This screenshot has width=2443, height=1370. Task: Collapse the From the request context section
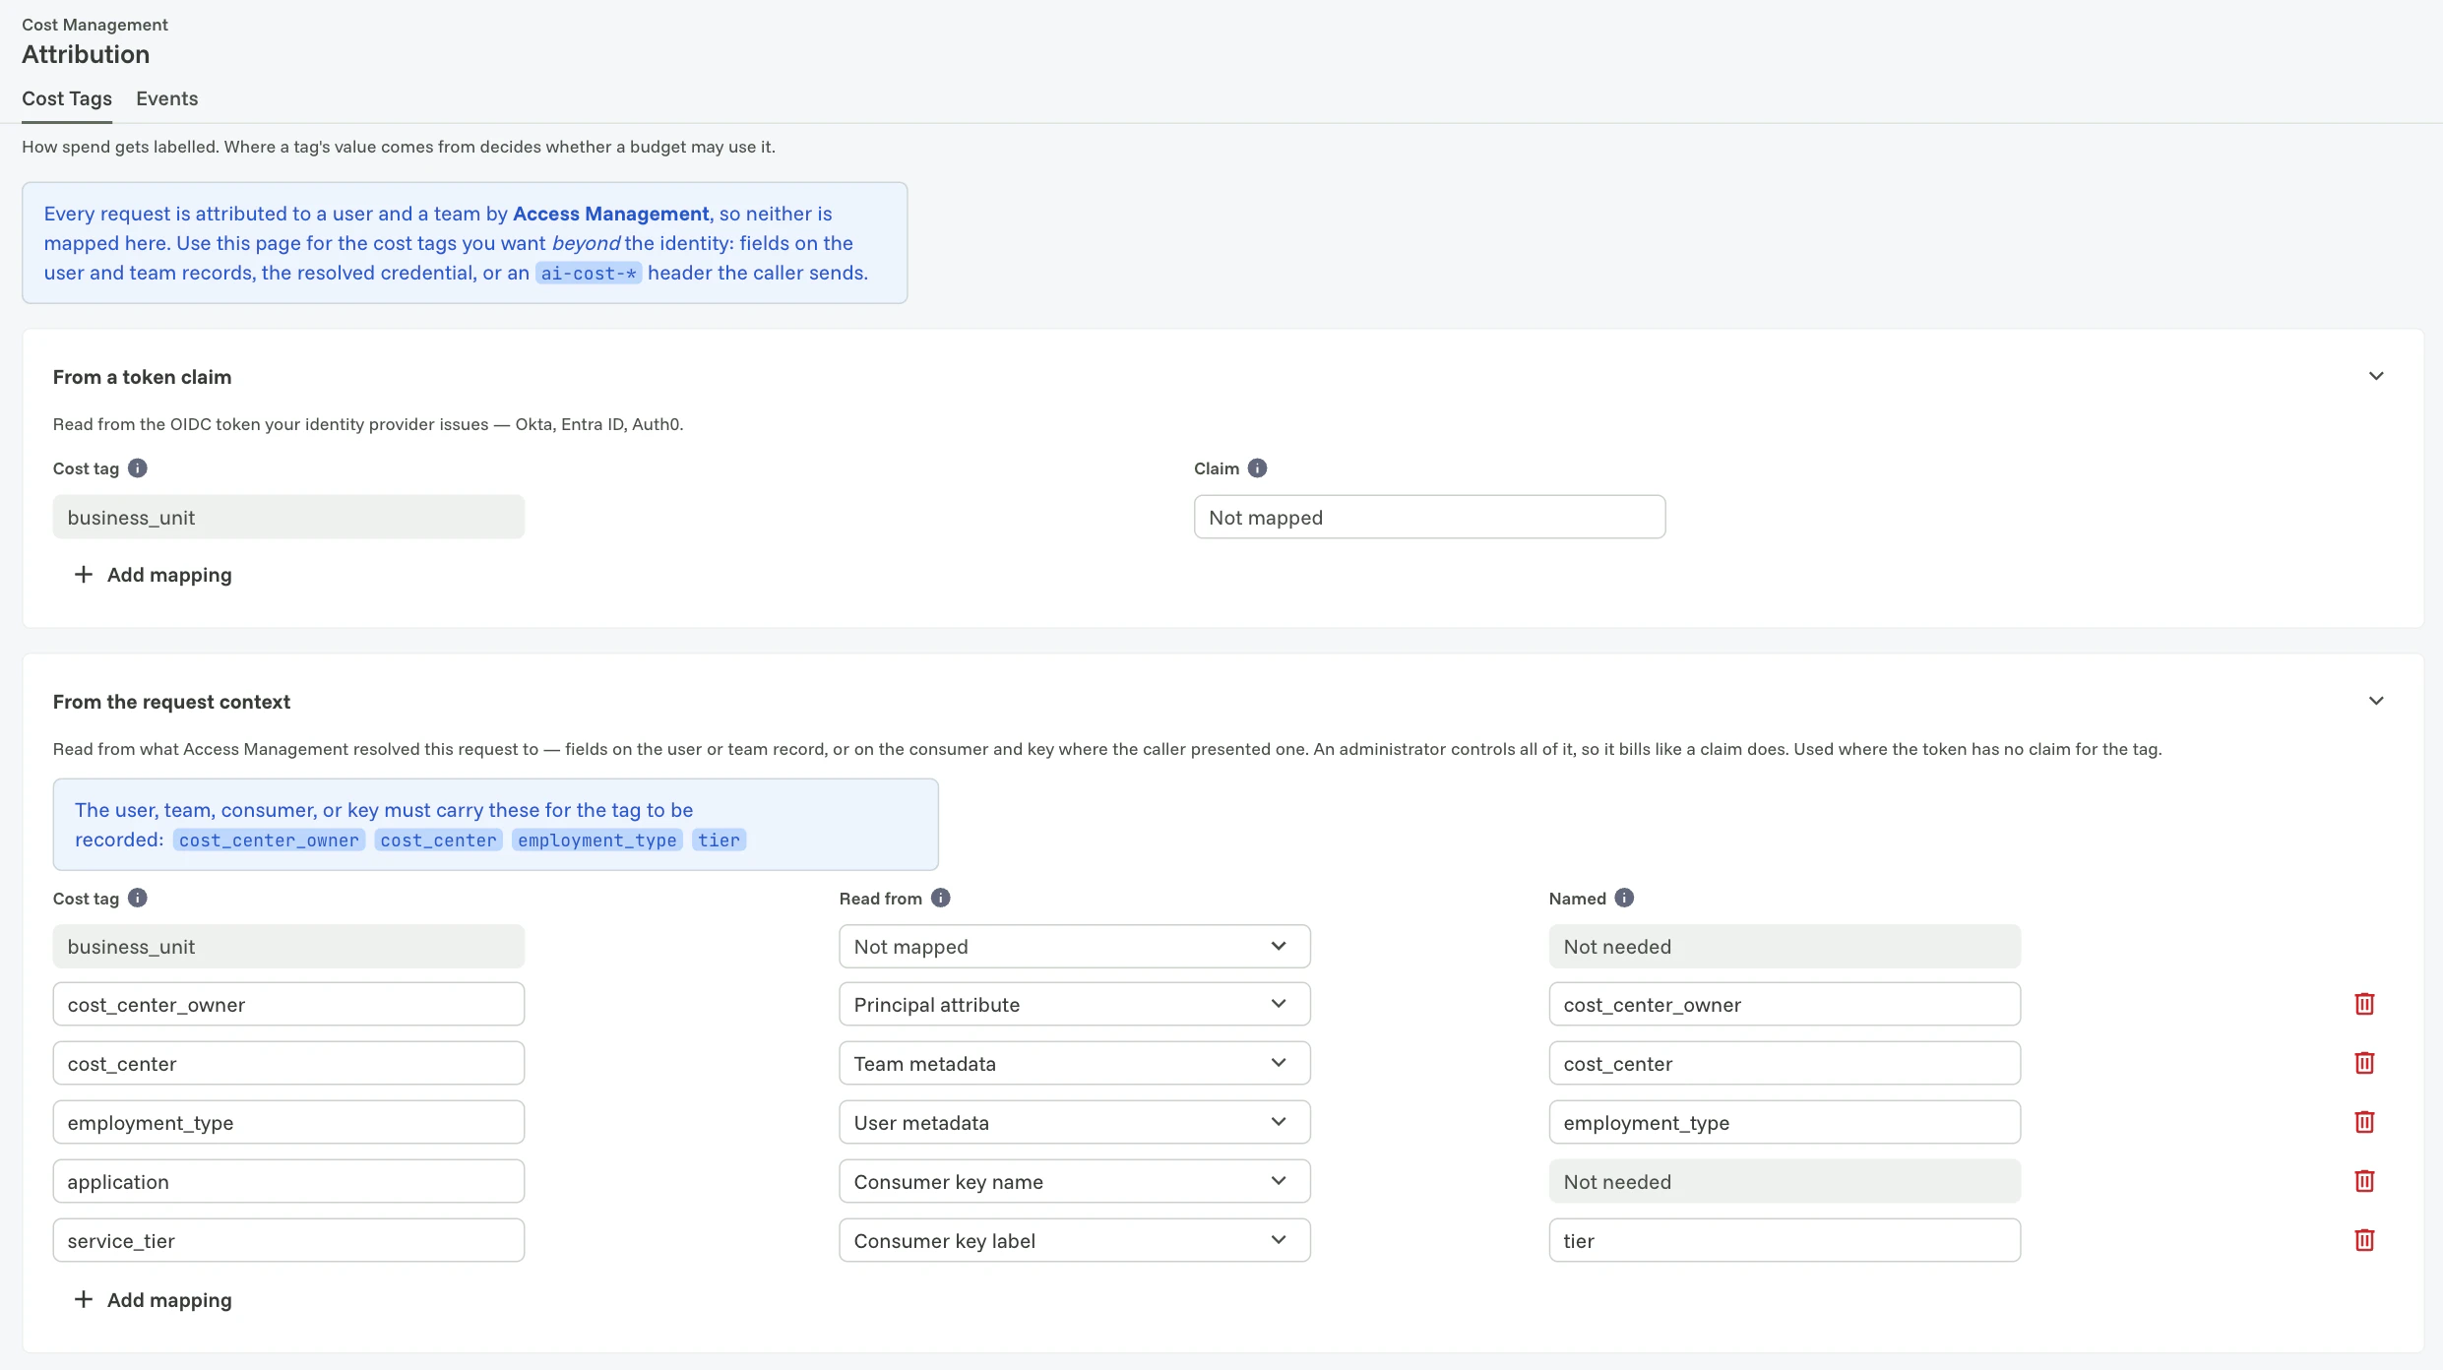point(2376,701)
